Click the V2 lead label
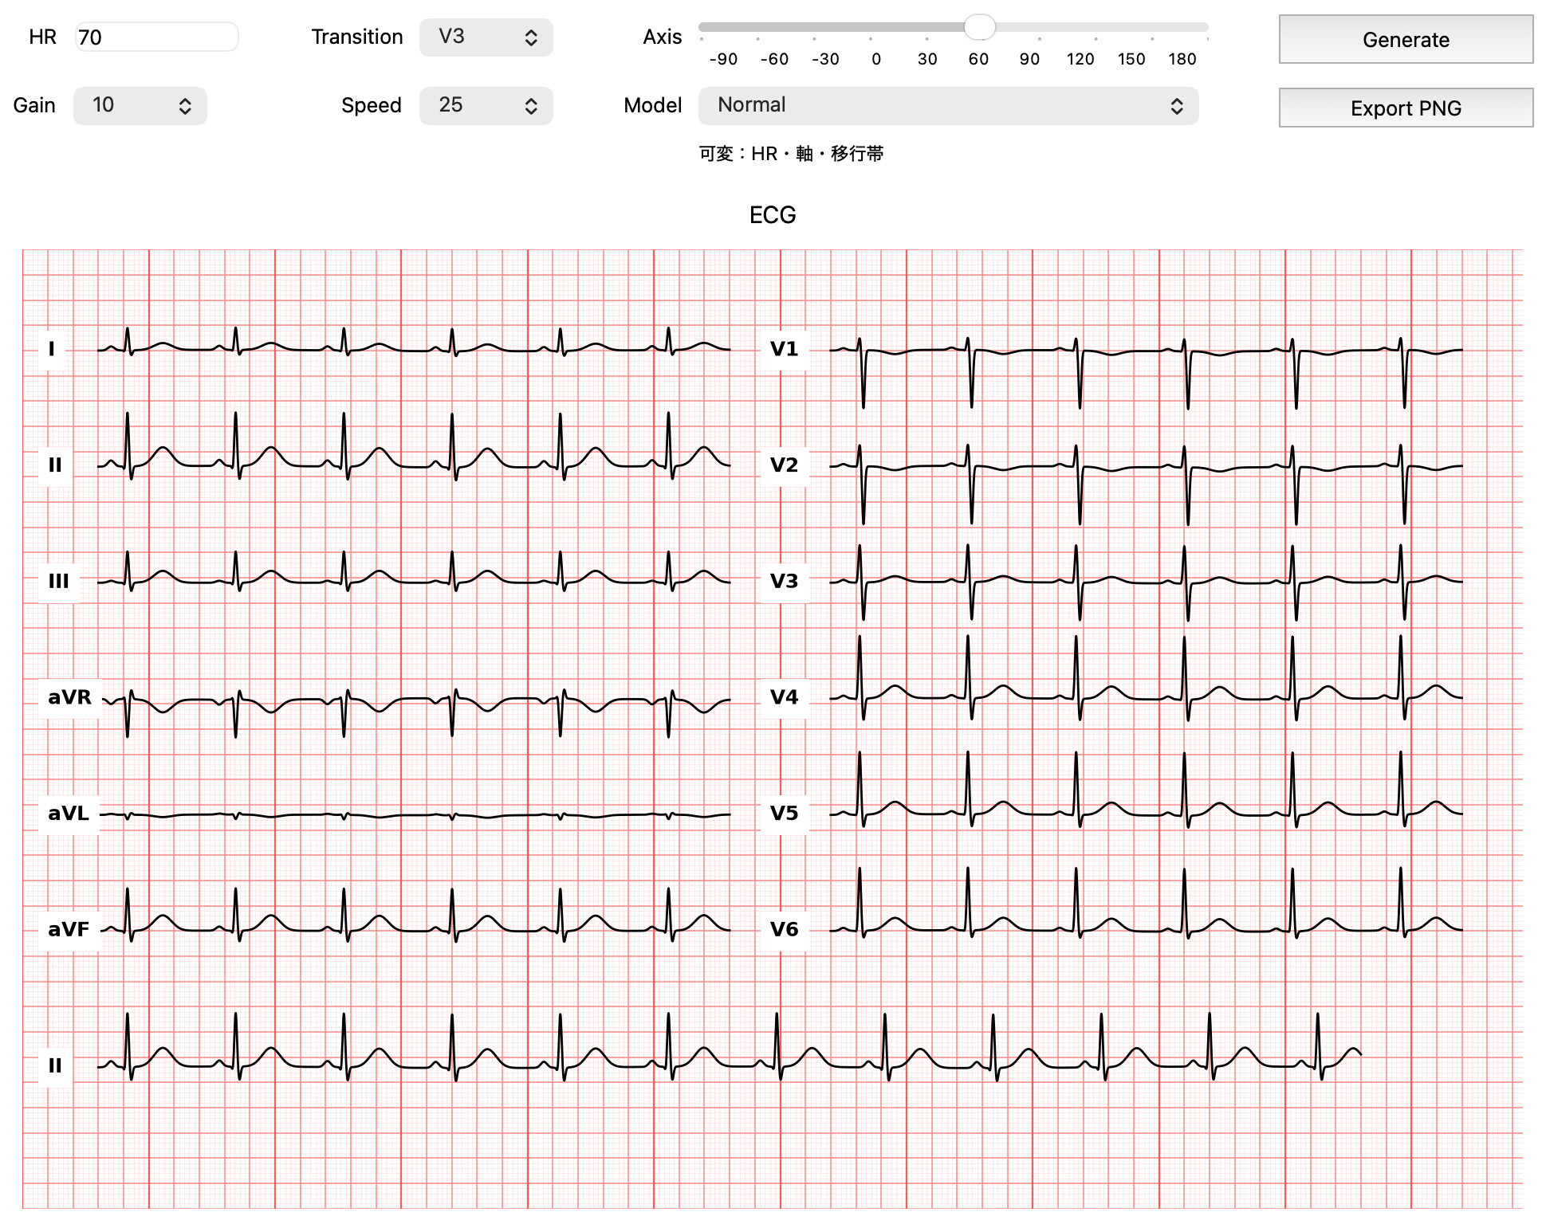This screenshot has width=1546, height=1220. (784, 465)
